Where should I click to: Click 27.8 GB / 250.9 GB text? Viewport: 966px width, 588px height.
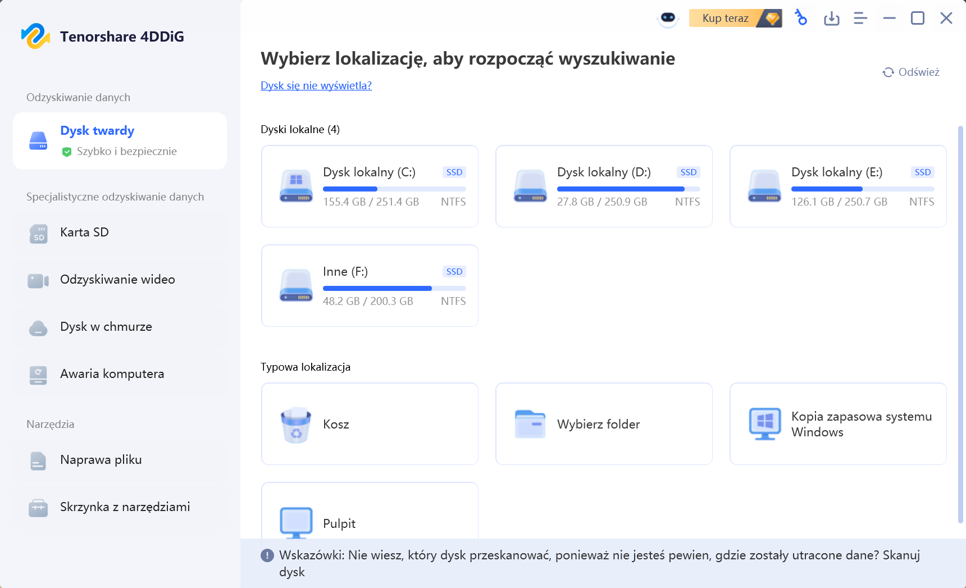[x=602, y=202]
